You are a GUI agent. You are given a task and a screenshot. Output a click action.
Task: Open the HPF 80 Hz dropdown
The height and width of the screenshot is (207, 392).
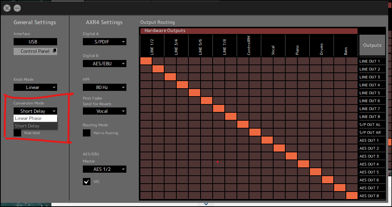[104, 87]
